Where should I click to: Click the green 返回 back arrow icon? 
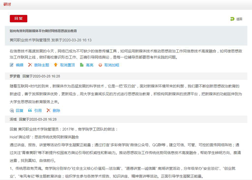coord(232,19)
